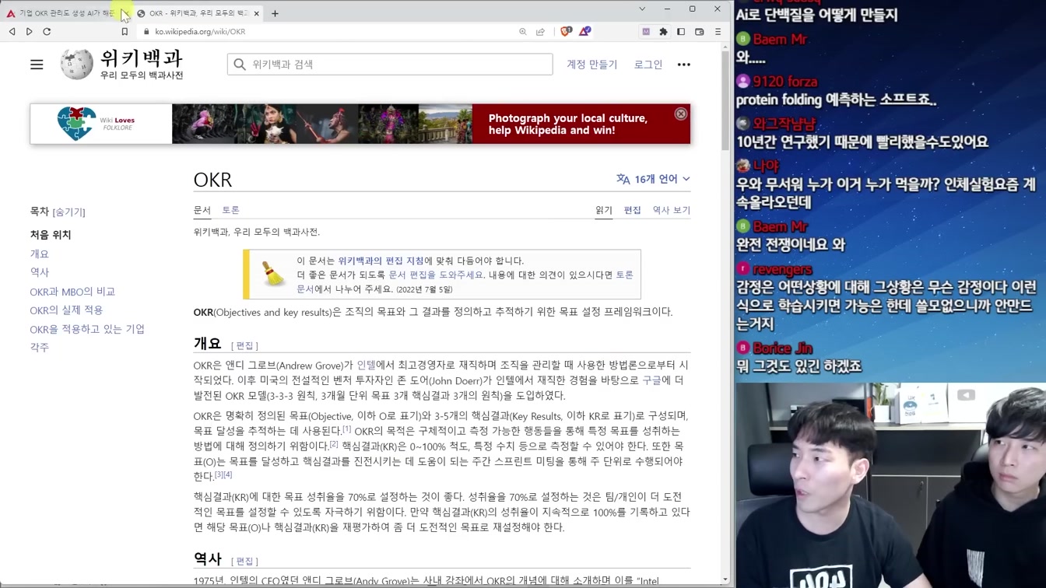
Task: Select the 문서 tab
Action: tap(202, 210)
